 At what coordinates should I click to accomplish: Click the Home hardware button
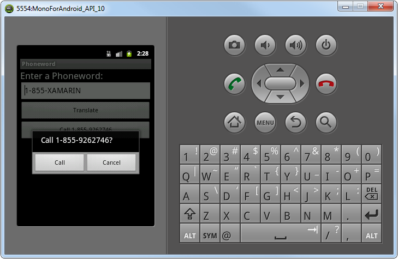pyautogui.click(x=235, y=122)
